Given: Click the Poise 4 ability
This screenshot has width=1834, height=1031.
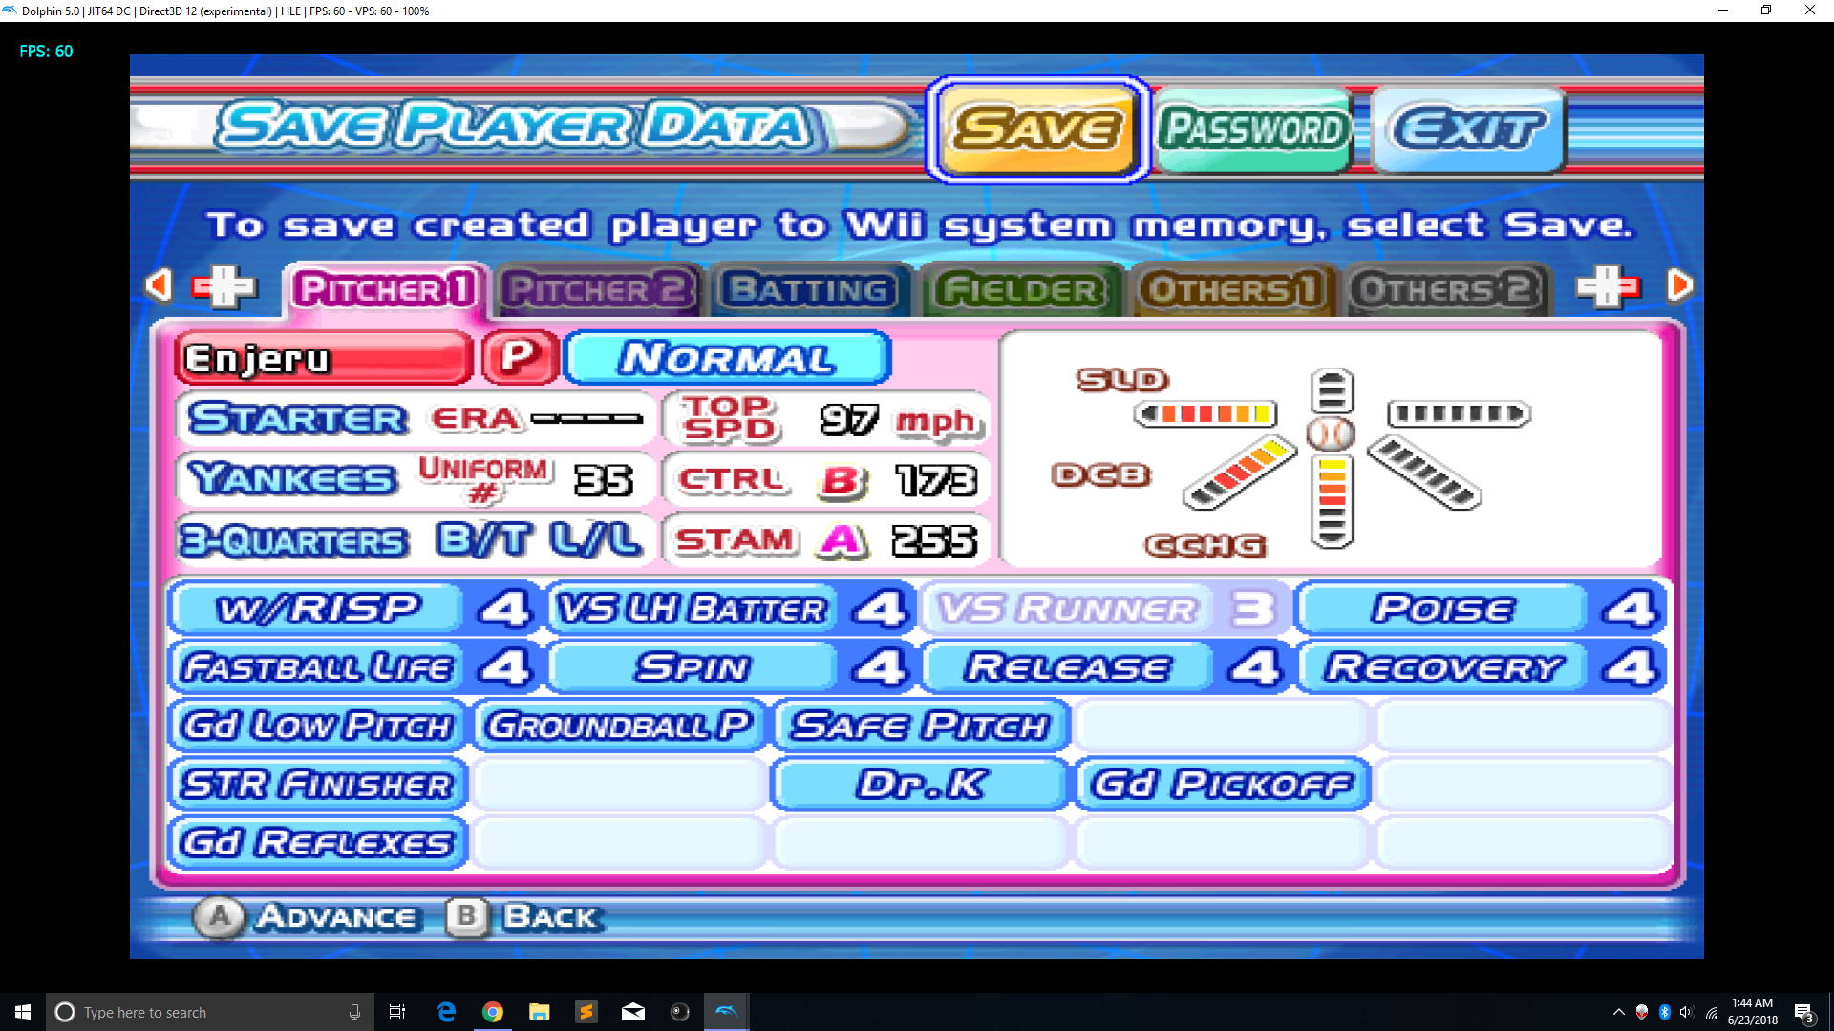Looking at the screenshot, I should 1482,609.
